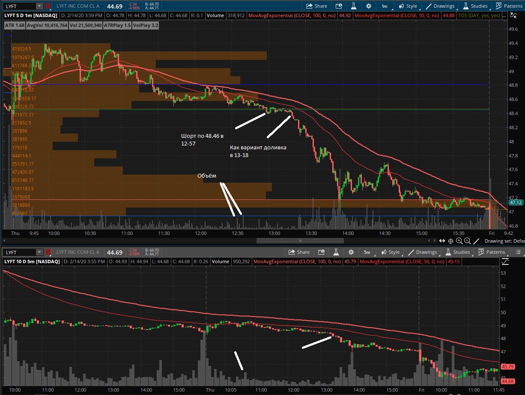Click the ATR 1.68 label
The width and height of the screenshot is (525, 395).
click(14, 25)
